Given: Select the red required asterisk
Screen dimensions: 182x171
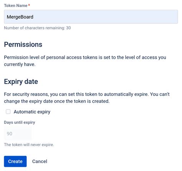Looking at the screenshot, I should 29,5.
